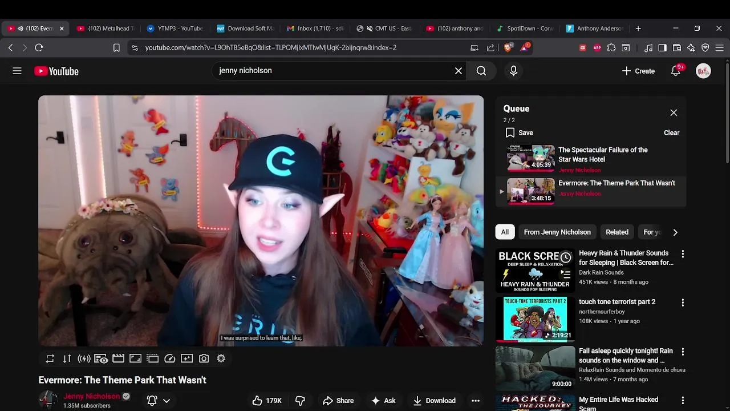Dislike the video with thumbs down

[x=300, y=401]
